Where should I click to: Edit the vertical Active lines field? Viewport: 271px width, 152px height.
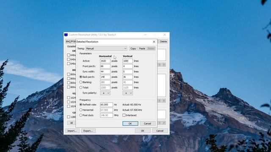pyautogui.click(x=127, y=61)
